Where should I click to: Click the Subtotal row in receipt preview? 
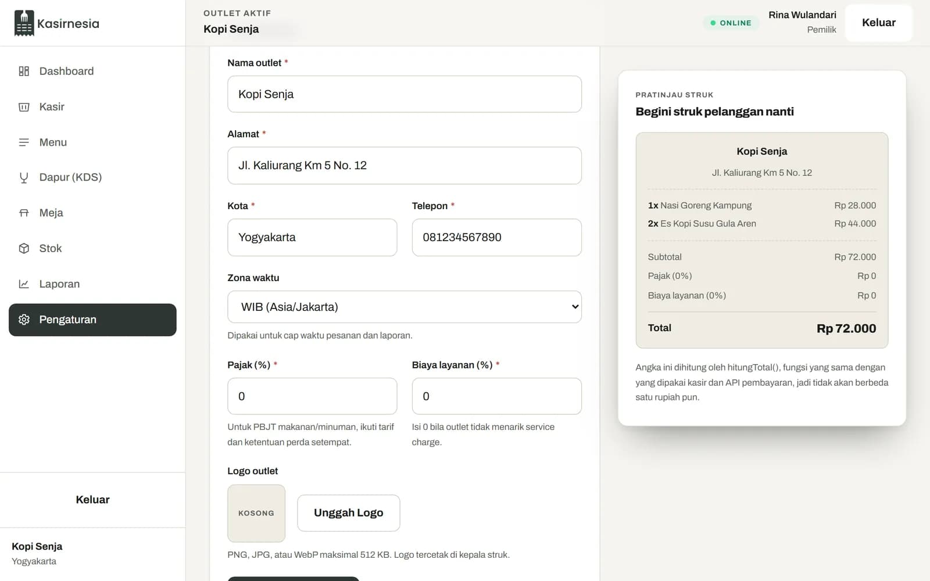click(x=762, y=257)
